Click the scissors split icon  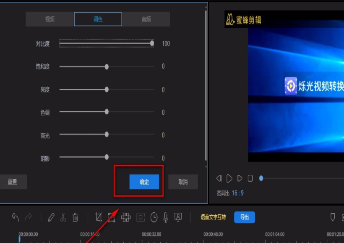click(x=63, y=217)
